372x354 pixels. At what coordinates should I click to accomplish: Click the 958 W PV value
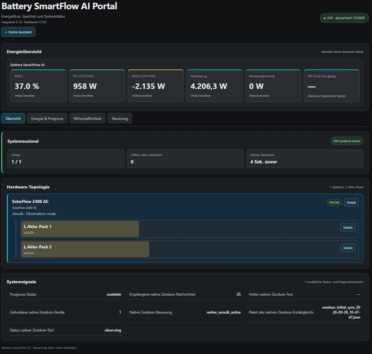[85, 86]
